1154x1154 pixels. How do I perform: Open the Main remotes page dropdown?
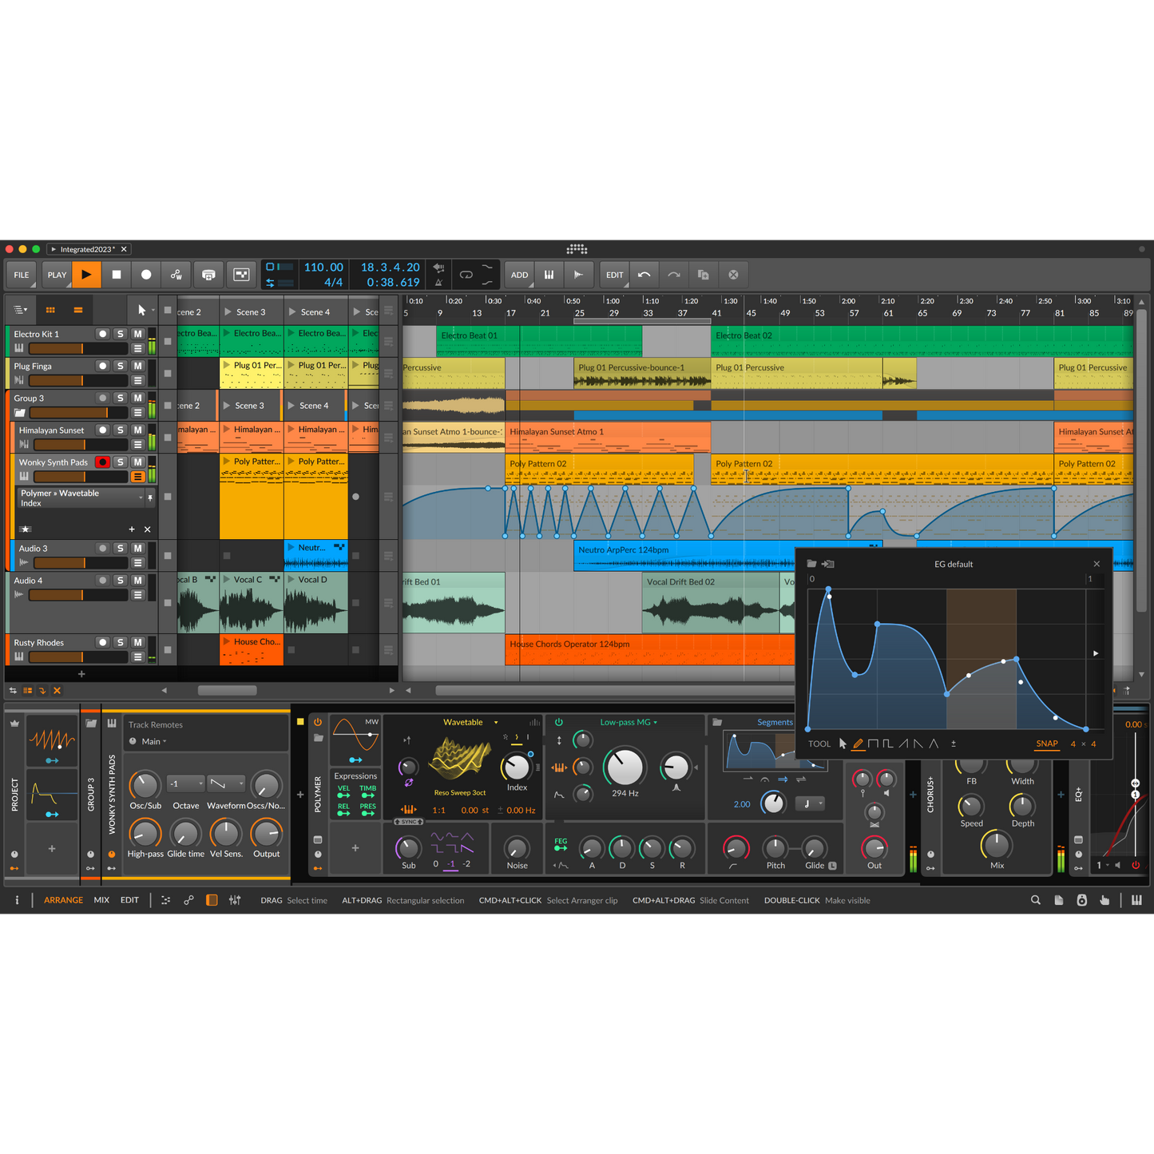153,741
